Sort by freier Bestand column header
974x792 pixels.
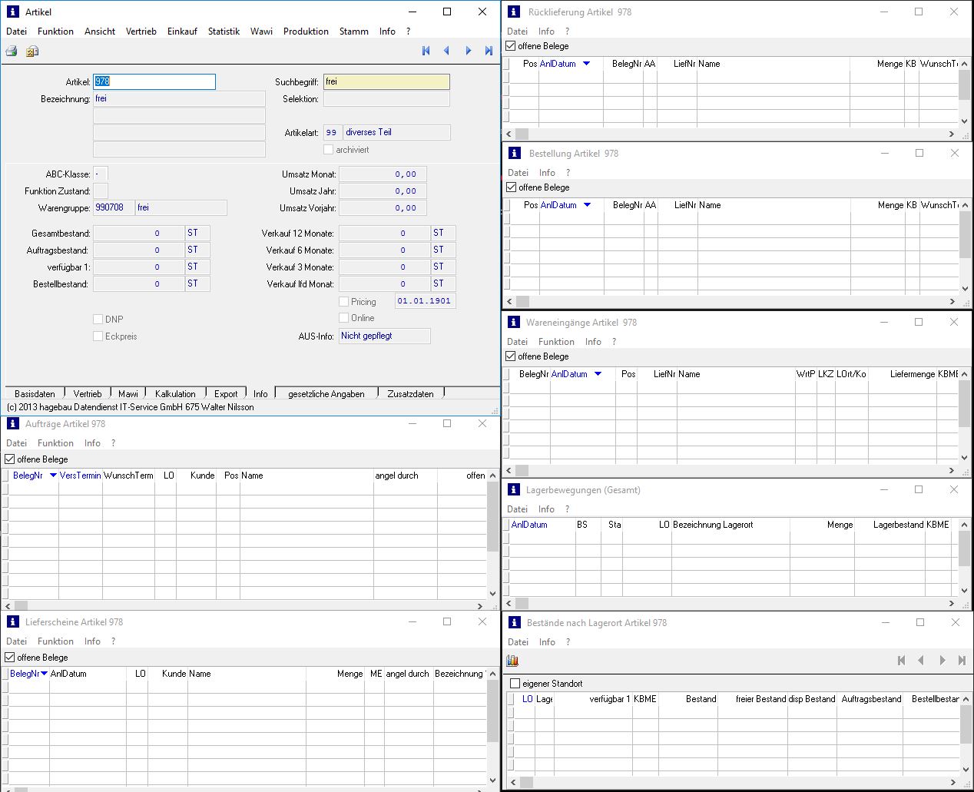tap(760, 699)
